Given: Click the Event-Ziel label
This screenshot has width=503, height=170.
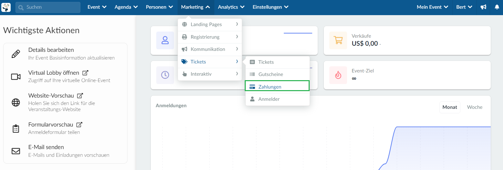Looking at the screenshot, I should click(363, 71).
